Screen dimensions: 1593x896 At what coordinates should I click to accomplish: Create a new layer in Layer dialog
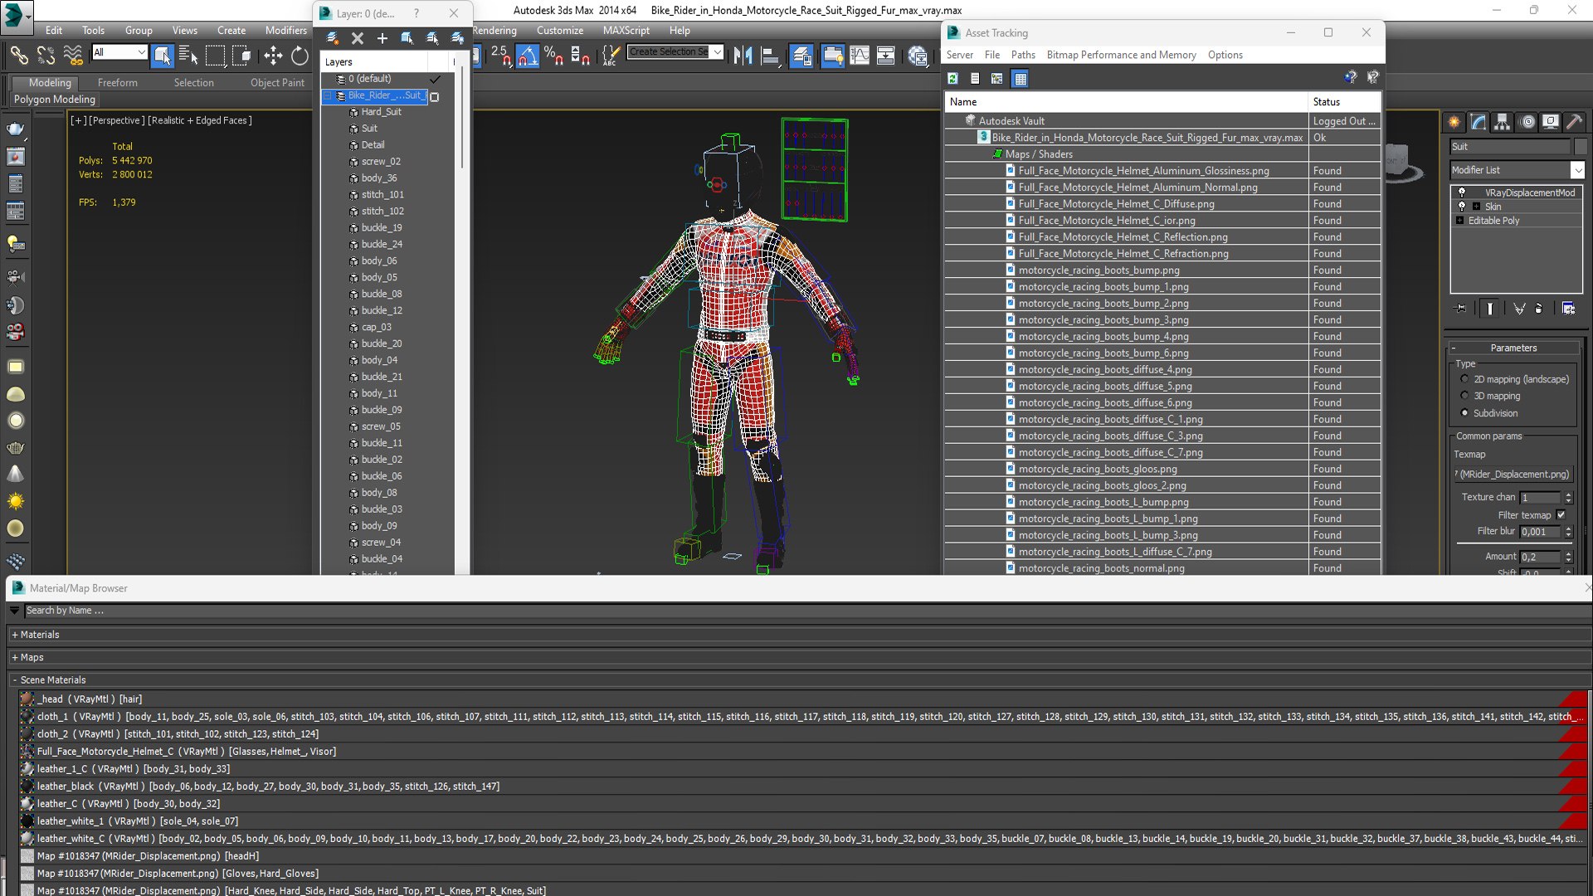click(x=333, y=38)
